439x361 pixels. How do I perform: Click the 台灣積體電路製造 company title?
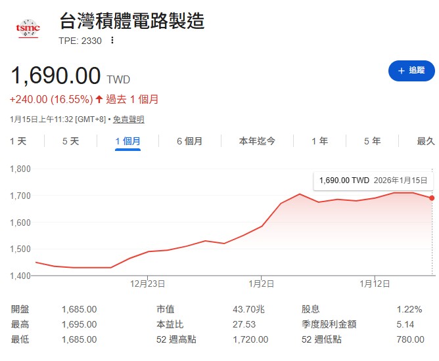pos(132,21)
